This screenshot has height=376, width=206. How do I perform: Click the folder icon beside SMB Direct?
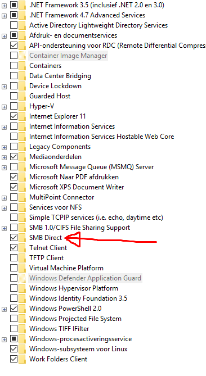(22, 238)
